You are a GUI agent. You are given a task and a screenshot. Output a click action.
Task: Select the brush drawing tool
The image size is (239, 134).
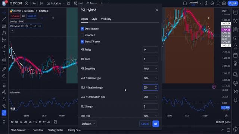pos(4,47)
